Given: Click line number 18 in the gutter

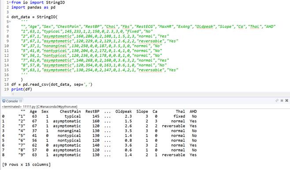Looking at the screenshot, I should tap(7, 84).
